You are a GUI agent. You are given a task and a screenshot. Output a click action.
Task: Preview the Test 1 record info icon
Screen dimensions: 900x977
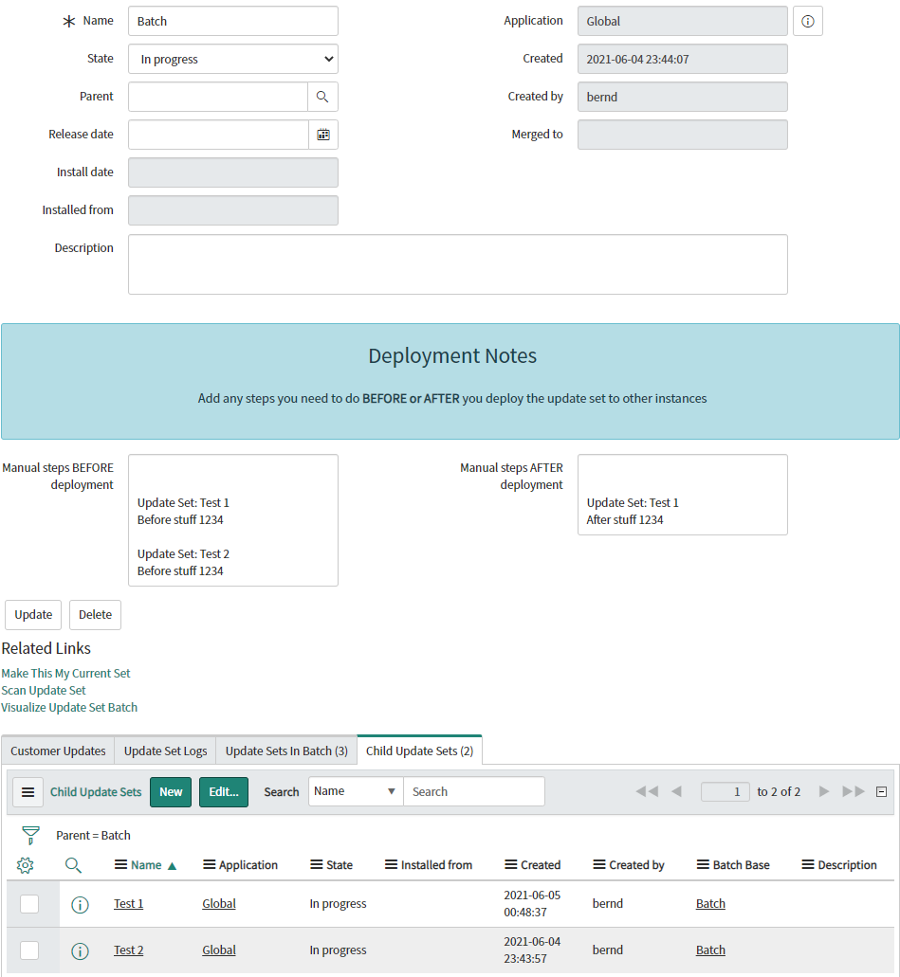(x=80, y=904)
